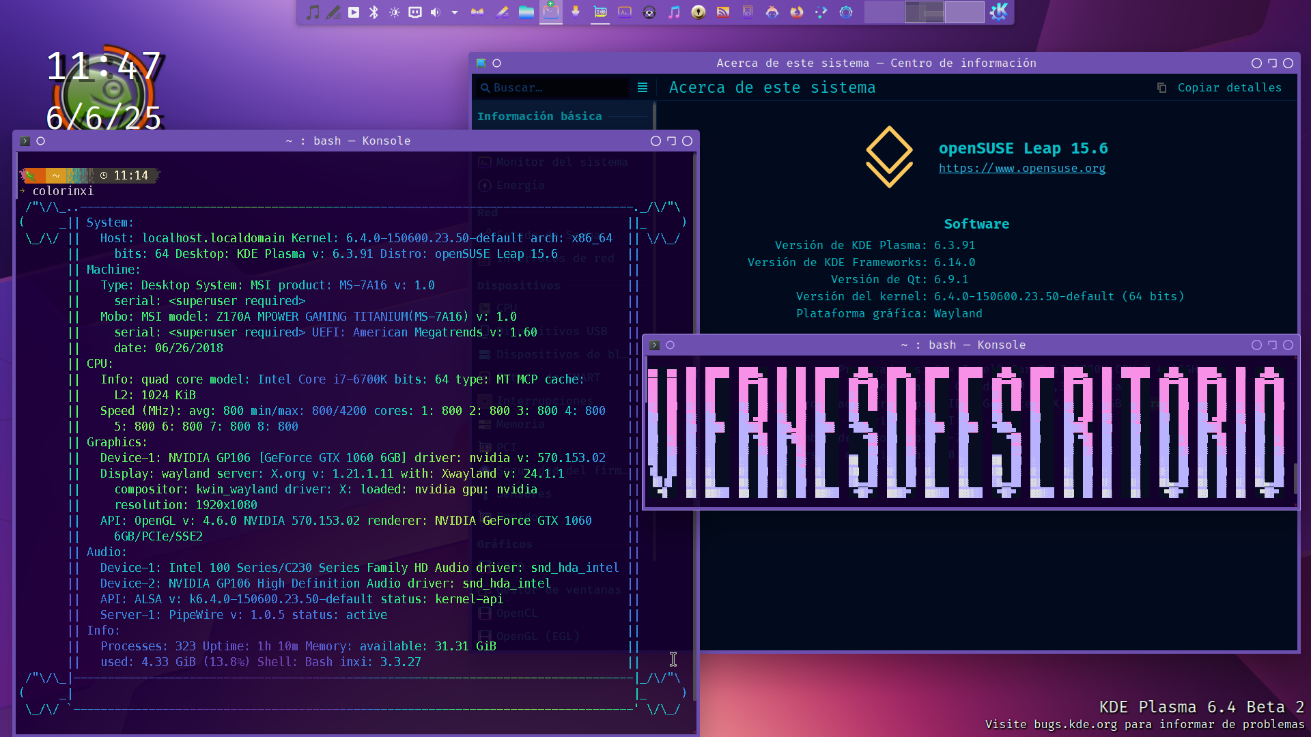Click the orange download arrow launcher
The height and width of the screenshot is (737, 1311).
tap(576, 12)
